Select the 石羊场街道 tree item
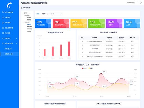 pyautogui.click(x=29, y=29)
